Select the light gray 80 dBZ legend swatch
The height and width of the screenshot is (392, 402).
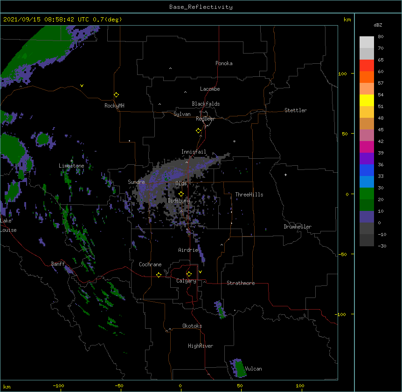(x=367, y=42)
